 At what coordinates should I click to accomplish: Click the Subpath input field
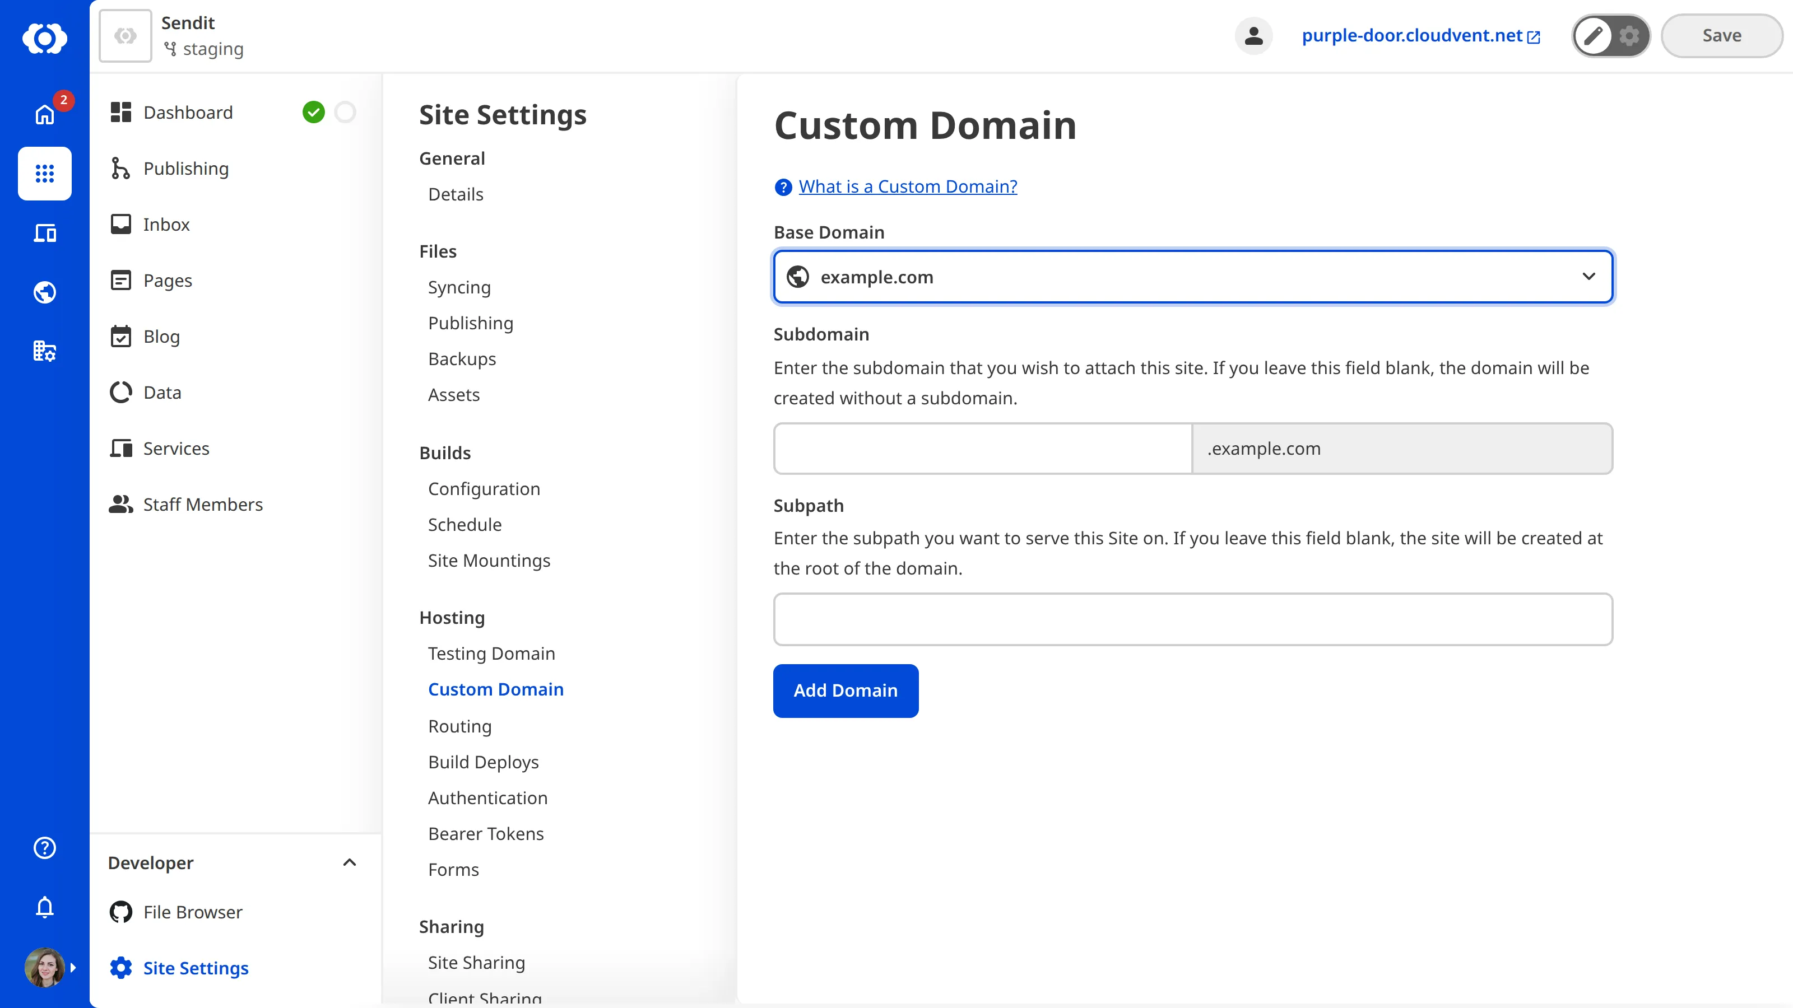(x=1193, y=619)
